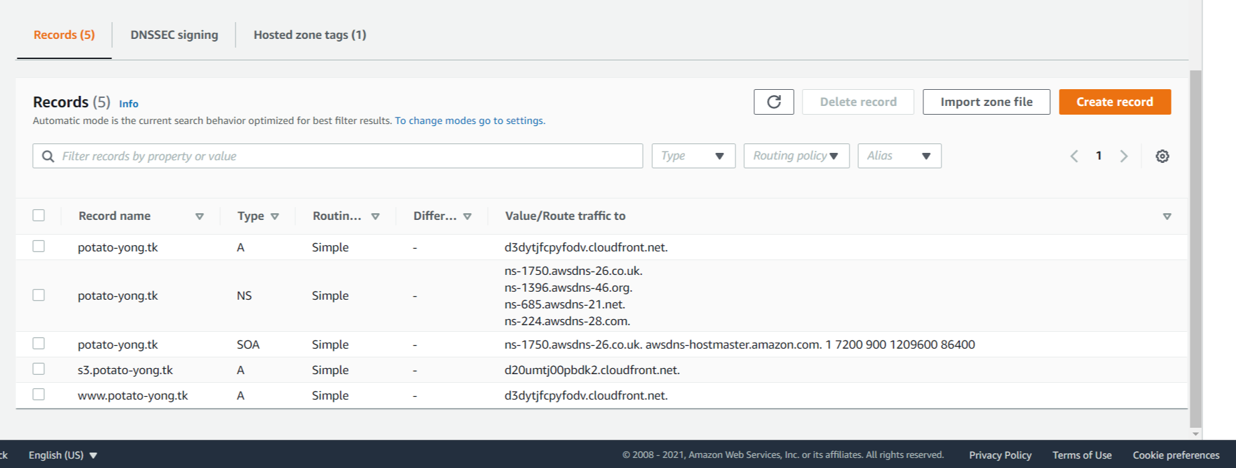Click d20umtj00pbdk2.cloudfront.net. value
Viewport: 1236px width, 468px height.
(592, 370)
